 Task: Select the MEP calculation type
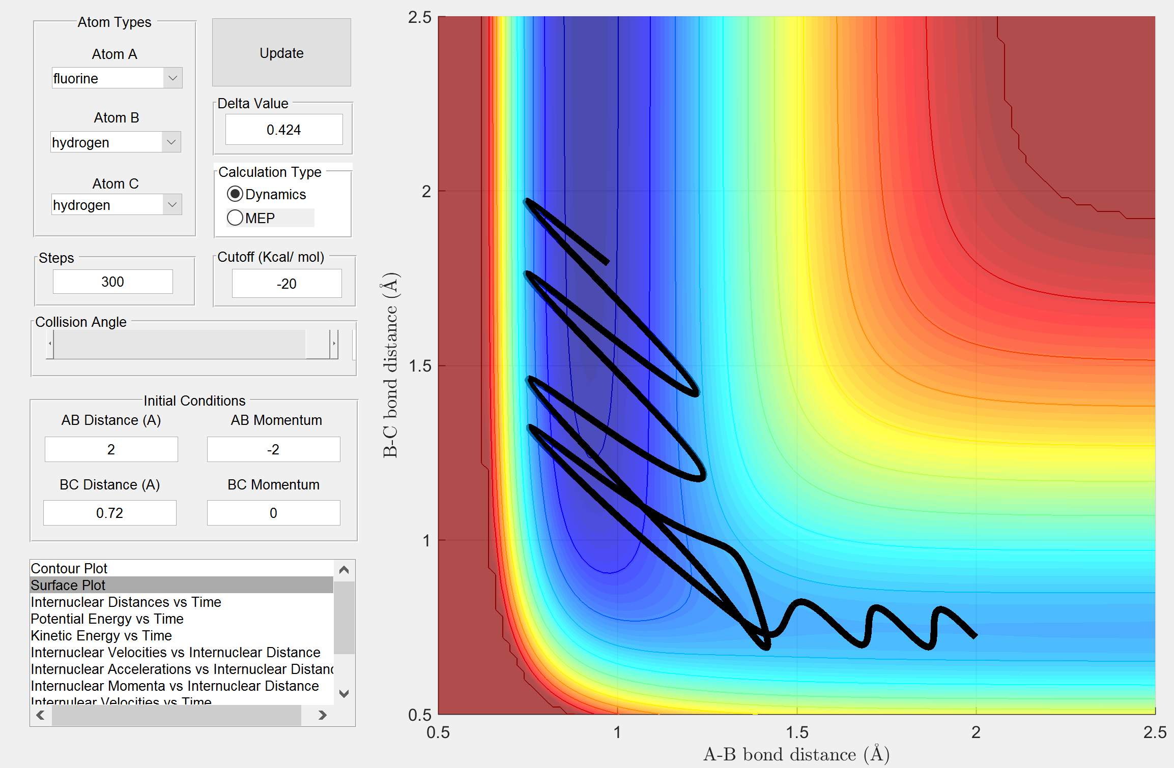(235, 218)
